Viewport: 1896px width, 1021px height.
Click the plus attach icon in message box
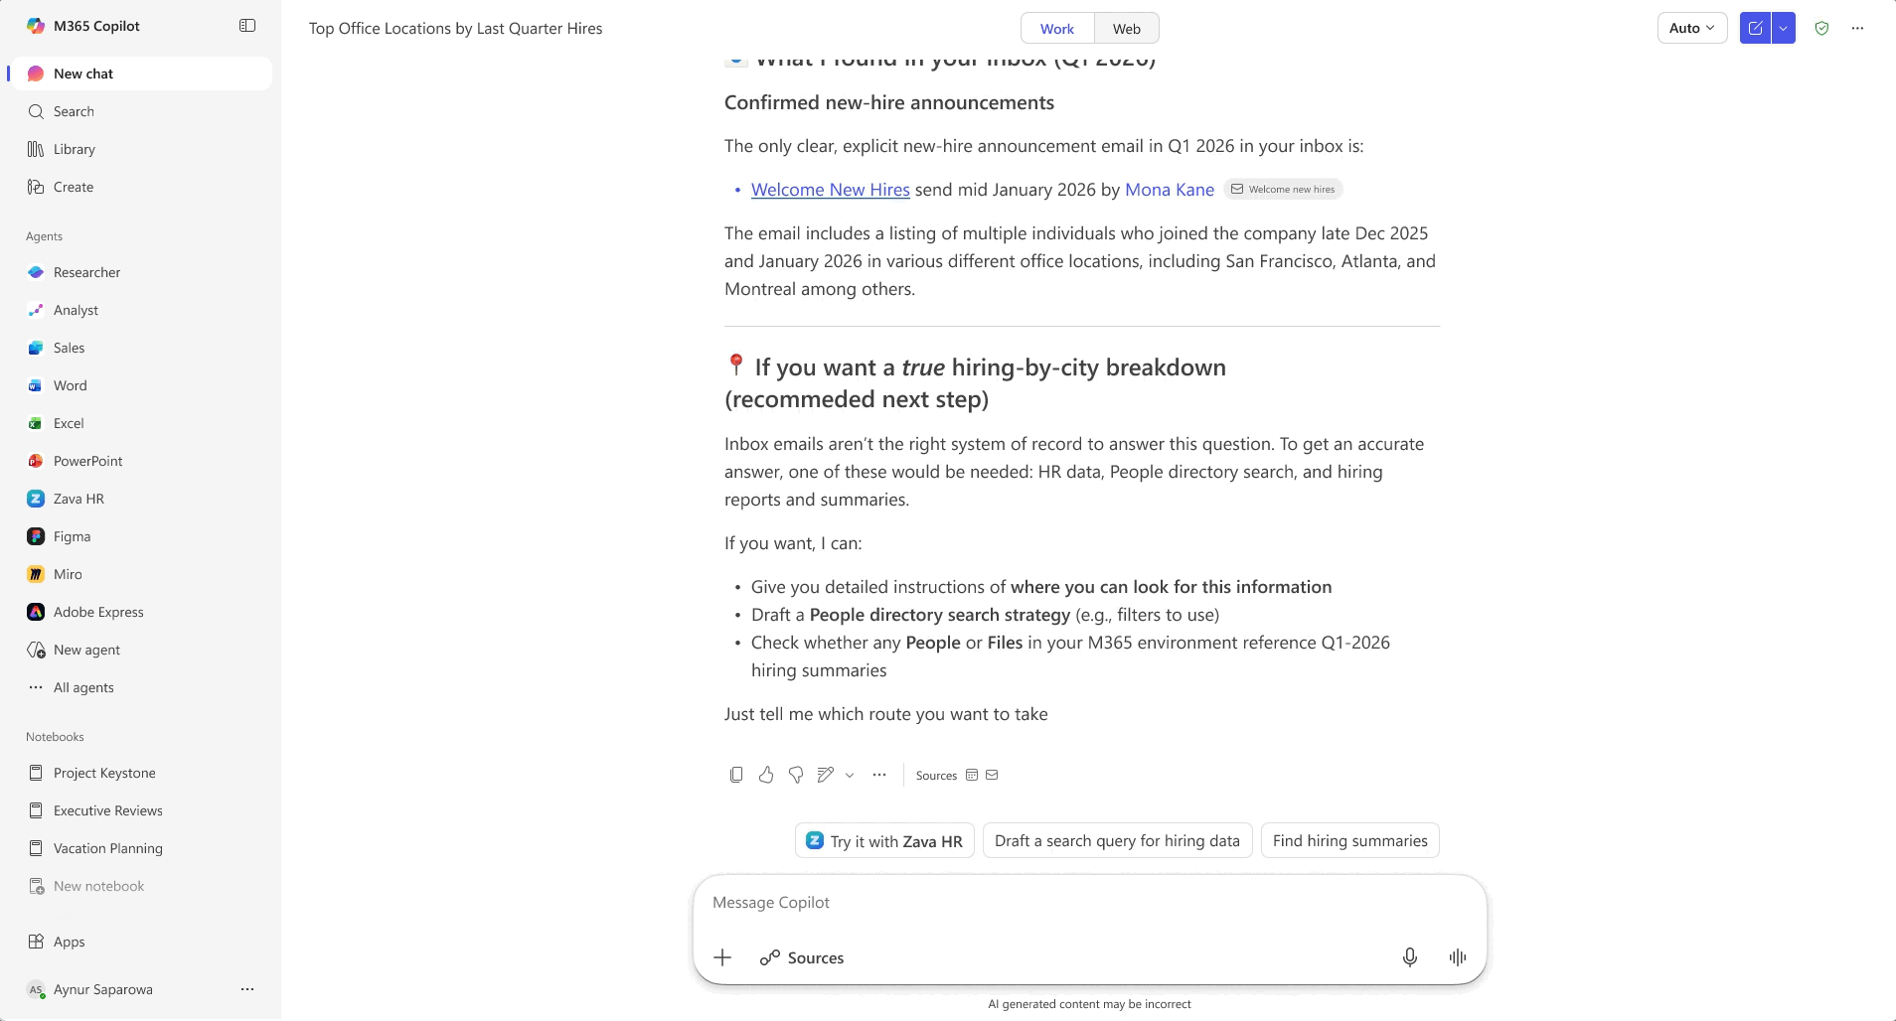coord(722,957)
